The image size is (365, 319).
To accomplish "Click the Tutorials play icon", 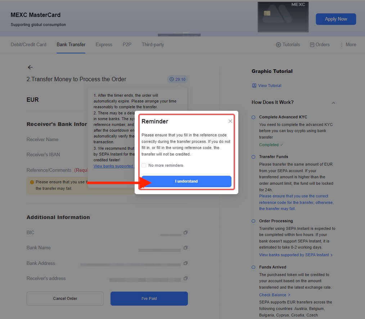I will [278, 45].
